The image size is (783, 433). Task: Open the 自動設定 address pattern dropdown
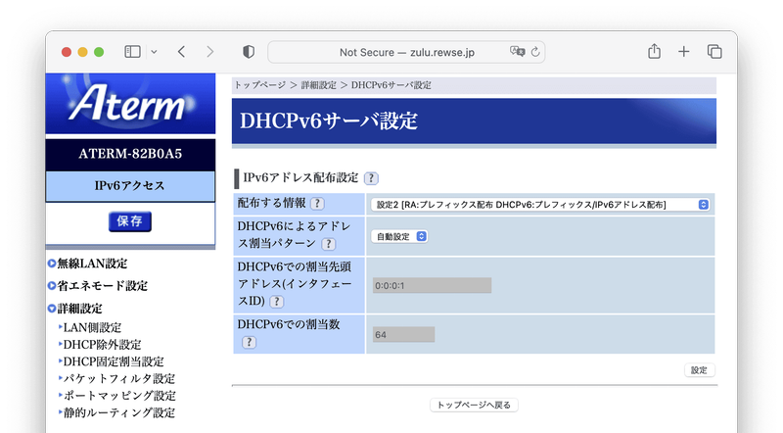click(399, 236)
